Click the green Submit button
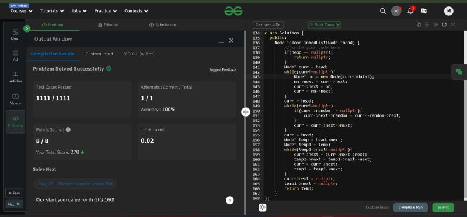Screen dimensions: 467x217 (x=443, y=208)
